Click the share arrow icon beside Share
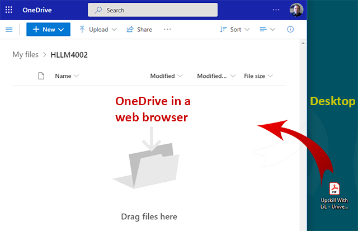The height and width of the screenshot is (231, 358). click(130, 30)
